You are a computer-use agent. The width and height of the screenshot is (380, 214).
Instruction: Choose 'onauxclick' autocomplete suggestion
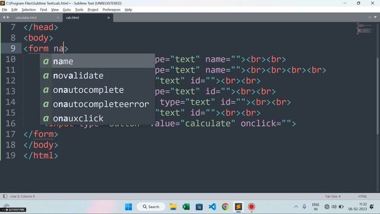coord(97,118)
